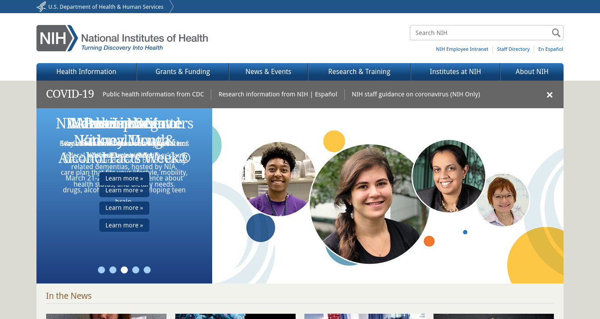Open the Health Information menu
Screen dimensions: 600x319
[x=87, y=72]
